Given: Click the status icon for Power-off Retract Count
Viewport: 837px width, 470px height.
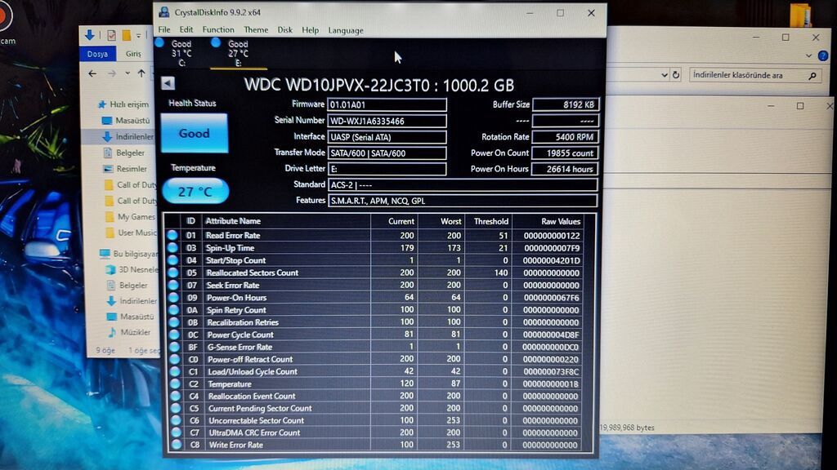Looking at the screenshot, I should [175, 359].
